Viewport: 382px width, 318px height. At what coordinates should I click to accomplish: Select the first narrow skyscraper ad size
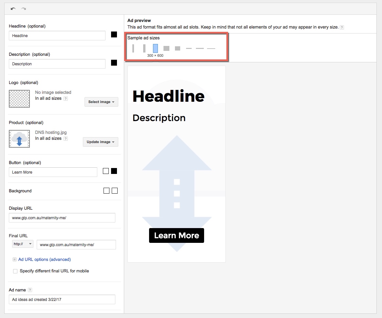point(133,49)
